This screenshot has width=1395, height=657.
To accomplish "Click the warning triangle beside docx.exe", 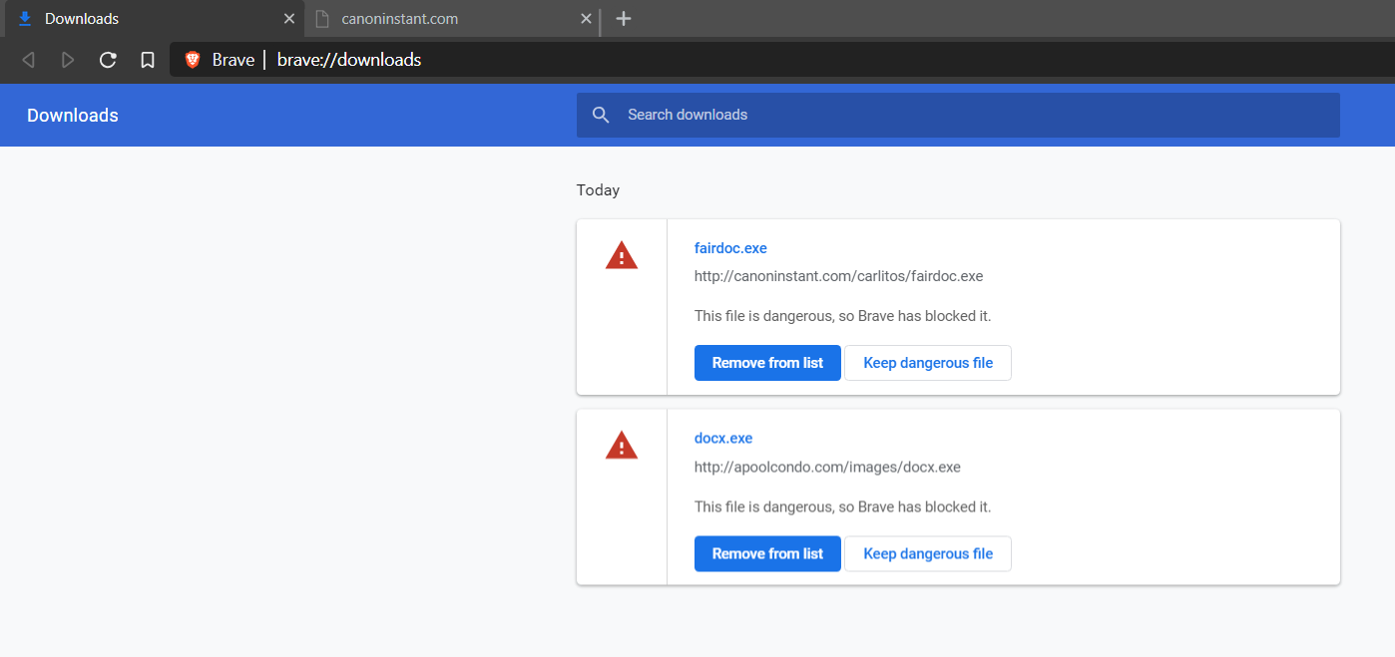I will 621,446.
